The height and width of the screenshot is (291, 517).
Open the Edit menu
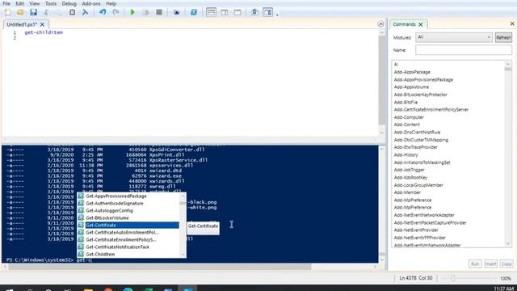click(19, 3)
